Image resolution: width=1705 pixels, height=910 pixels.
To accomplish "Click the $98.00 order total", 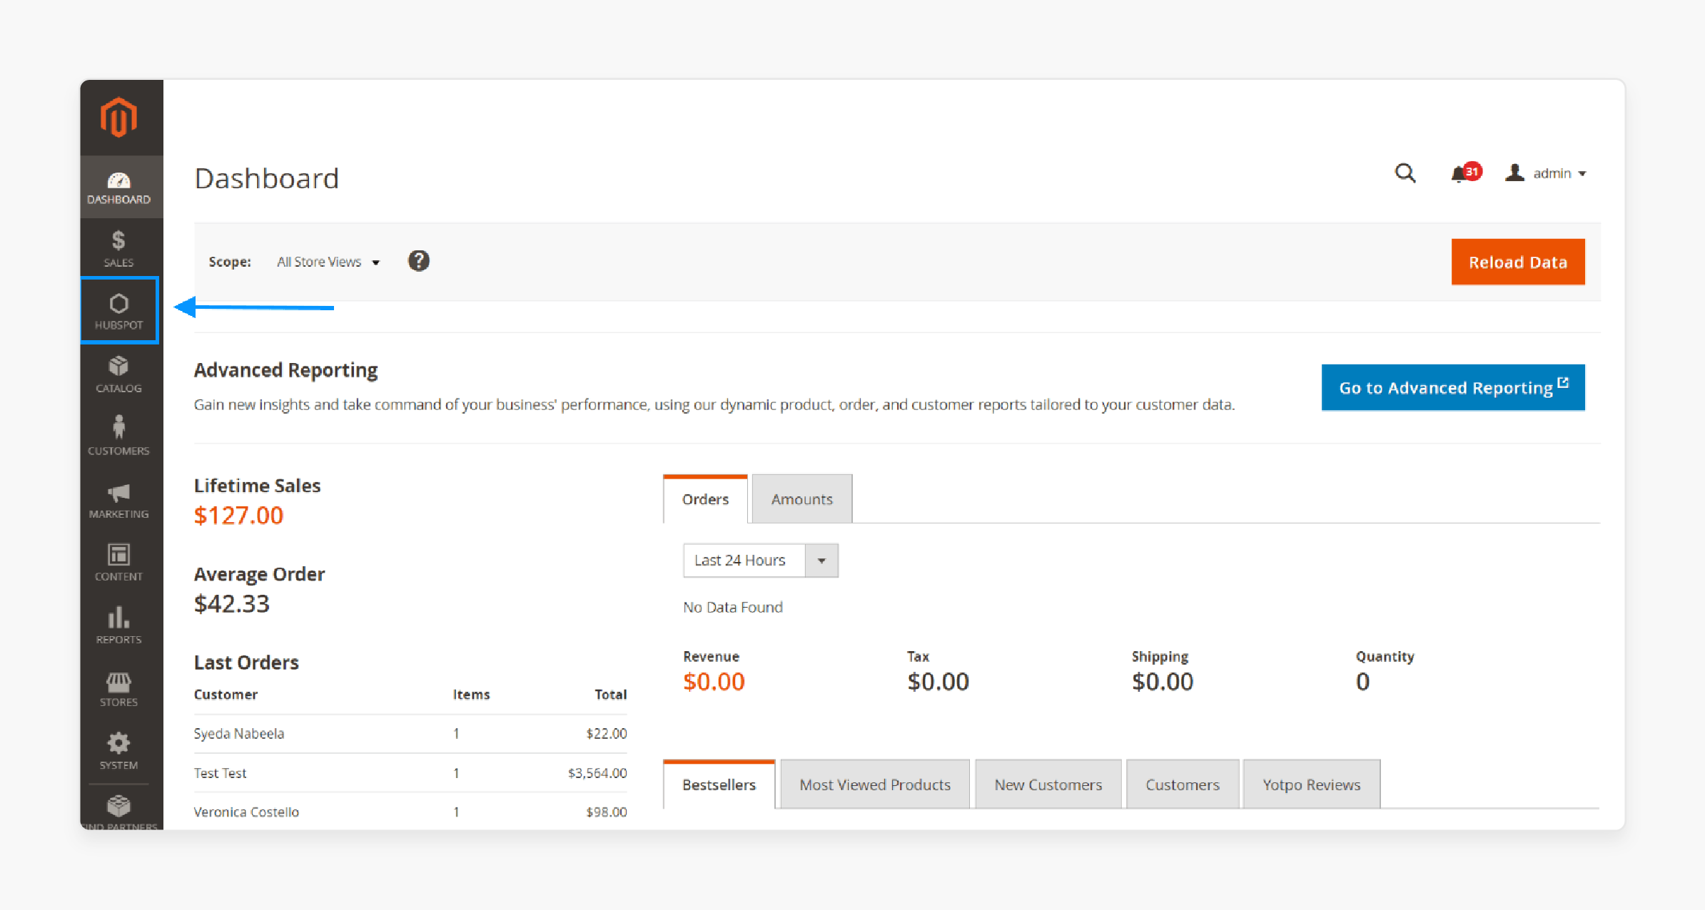I will click(607, 812).
